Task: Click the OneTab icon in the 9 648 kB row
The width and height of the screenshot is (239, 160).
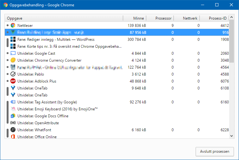Action: pos(13,88)
